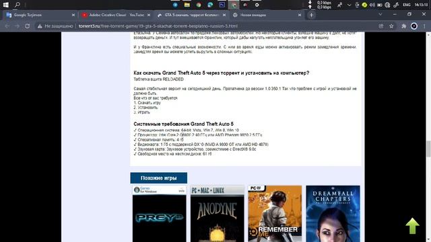Click the Как скачать Grand Theft Auto 5 heading
Image resolution: width=431 pixels, height=242 pixels.
(222, 73)
